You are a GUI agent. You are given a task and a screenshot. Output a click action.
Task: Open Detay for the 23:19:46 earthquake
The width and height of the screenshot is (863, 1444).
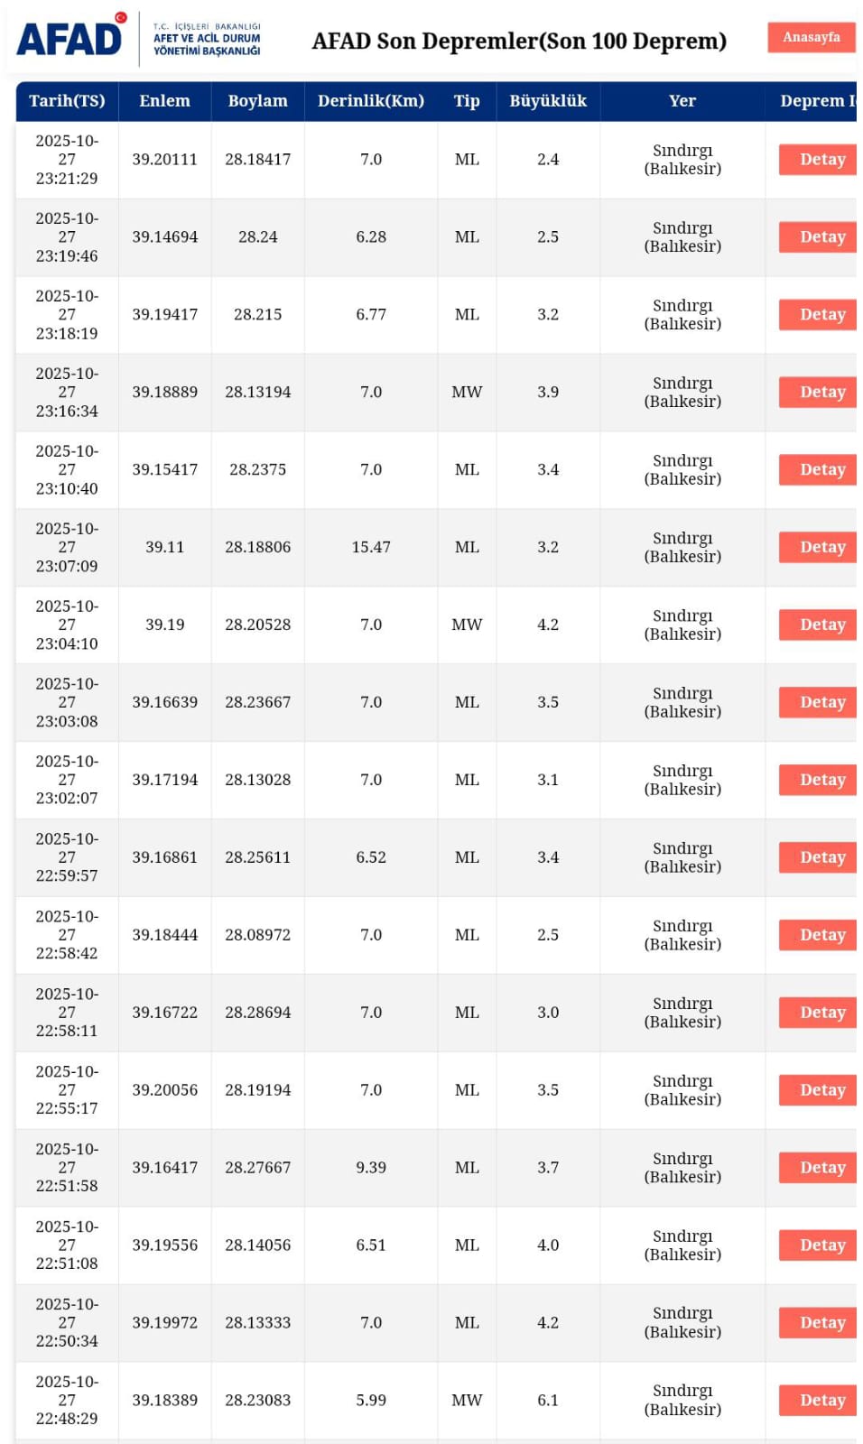click(821, 237)
